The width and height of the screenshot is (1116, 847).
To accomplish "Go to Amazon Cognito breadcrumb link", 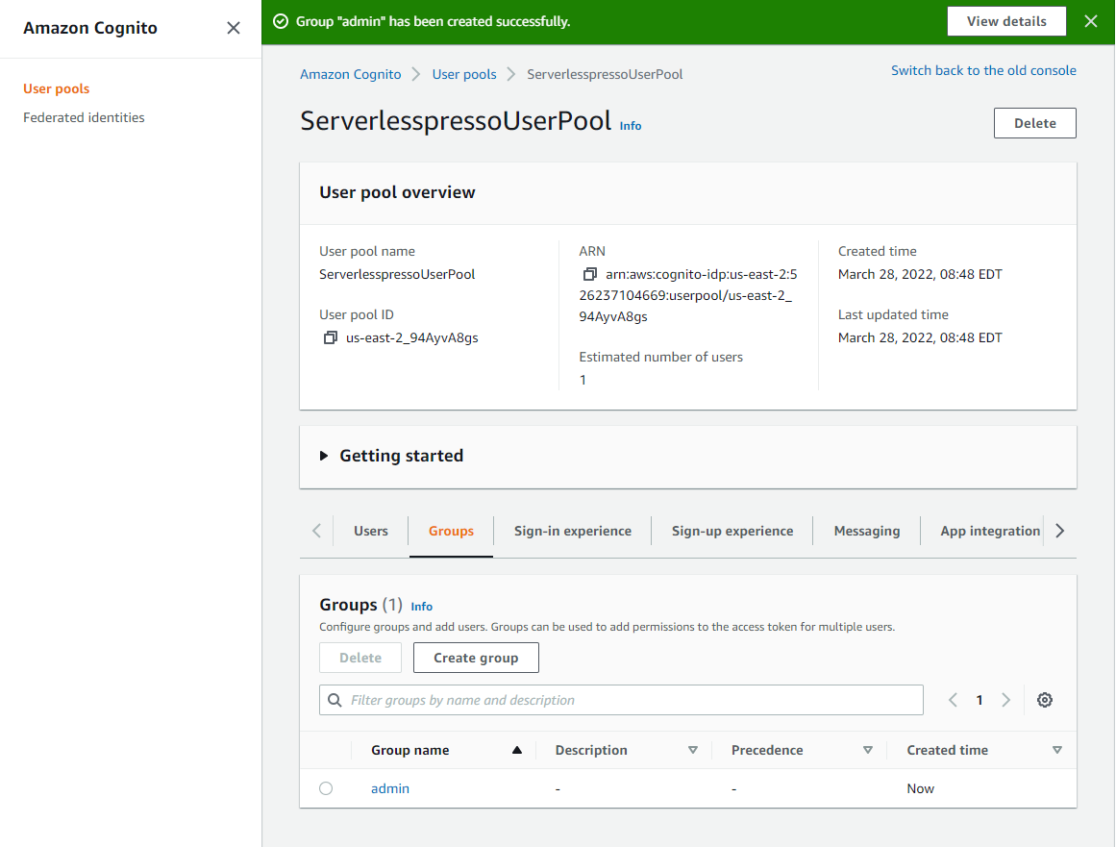I will click(x=350, y=74).
